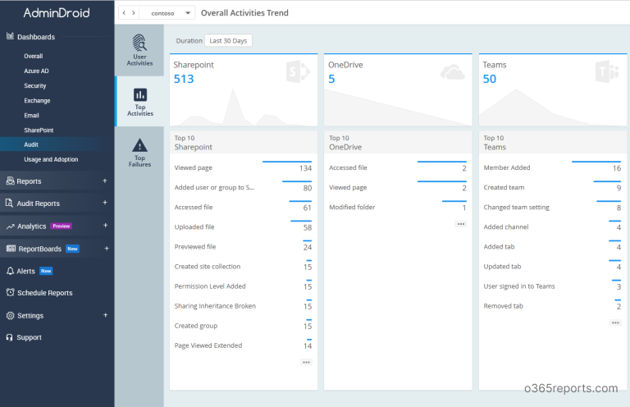Image resolution: width=630 pixels, height=407 pixels.
Task: Click Page Viewed Extended row
Action: tap(243, 345)
